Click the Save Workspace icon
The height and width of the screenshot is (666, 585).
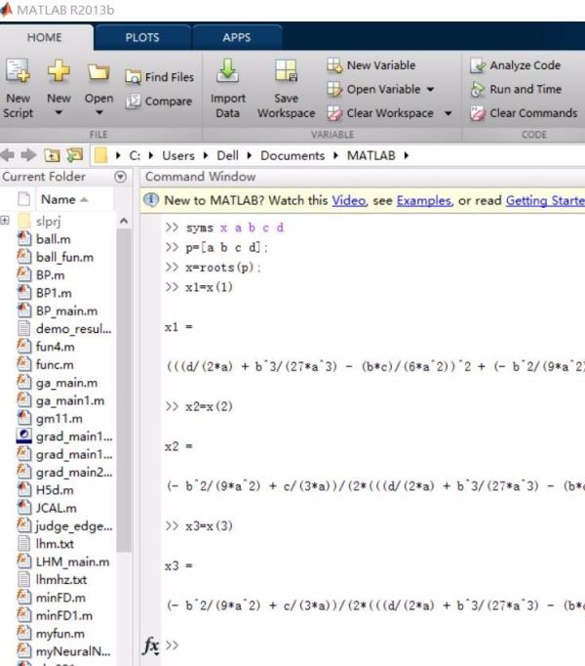pyautogui.click(x=286, y=70)
